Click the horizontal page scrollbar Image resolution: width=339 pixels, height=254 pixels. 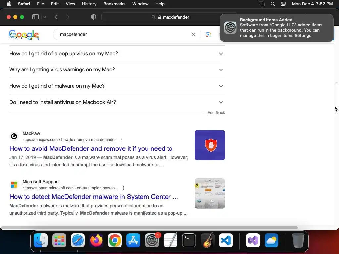(x=149, y=228)
